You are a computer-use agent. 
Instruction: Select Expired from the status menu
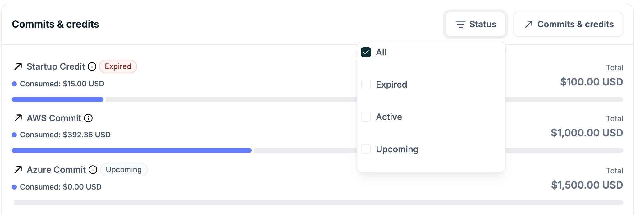pyautogui.click(x=391, y=85)
